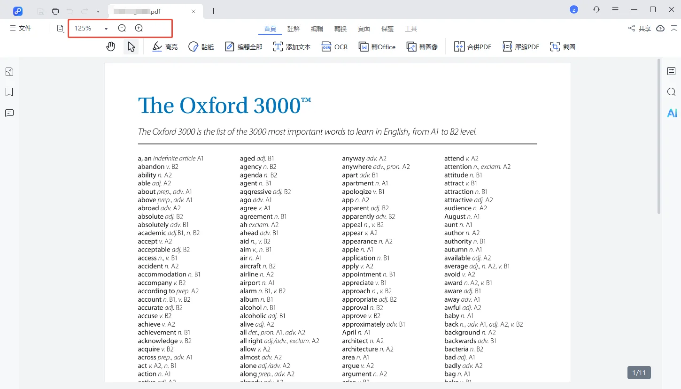Image resolution: width=681 pixels, height=389 pixels.
Task: Open the thumbnails panel in left sidebar
Action: click(x=9, y=72)
